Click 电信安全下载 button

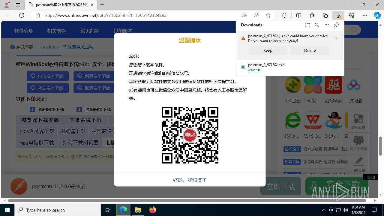tap(48, 76)
